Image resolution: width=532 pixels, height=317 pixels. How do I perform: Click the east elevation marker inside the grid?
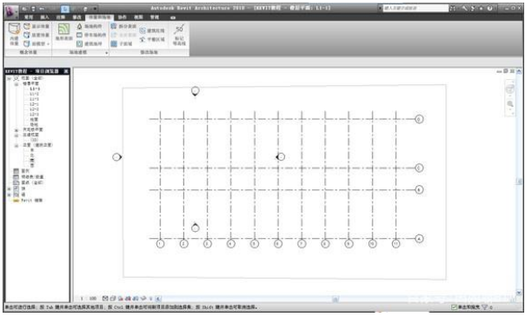pyautogui.click(x=280, y=157)
